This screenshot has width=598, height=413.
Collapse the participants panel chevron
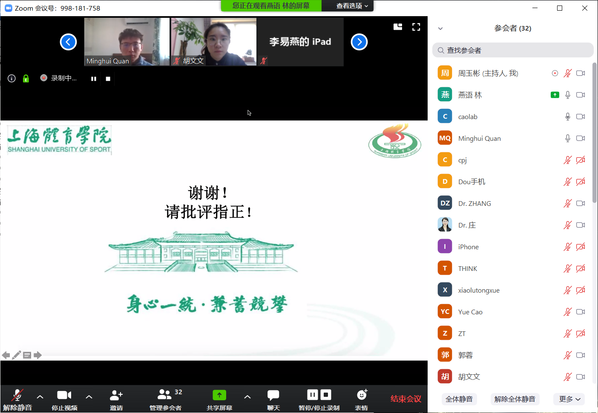point(440,28)
